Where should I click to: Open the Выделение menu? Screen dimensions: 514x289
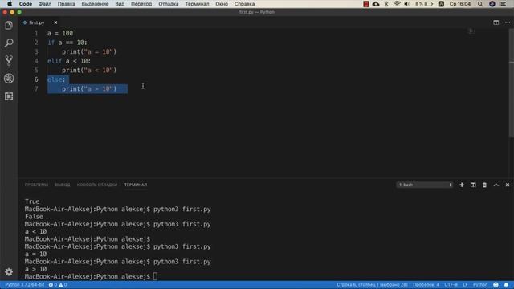pos(95,4)
